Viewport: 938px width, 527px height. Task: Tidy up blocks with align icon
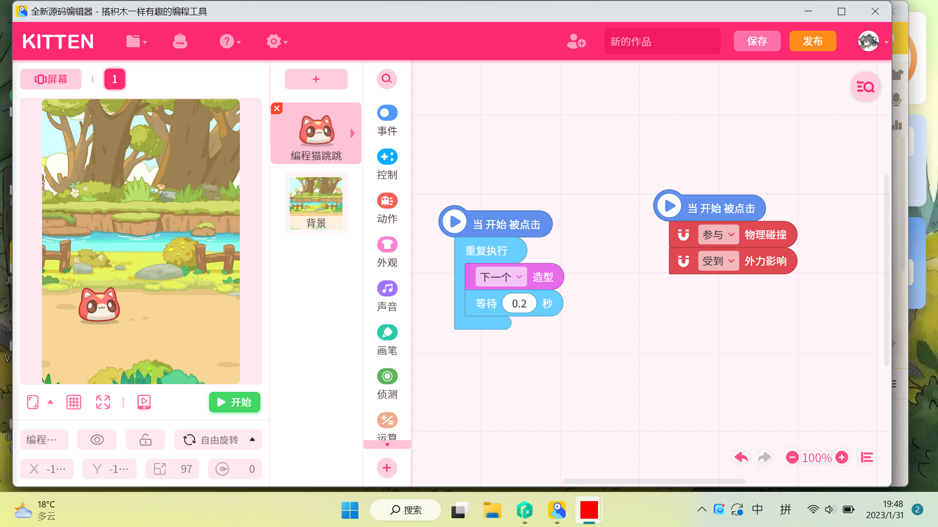click(x=867, y=457)
